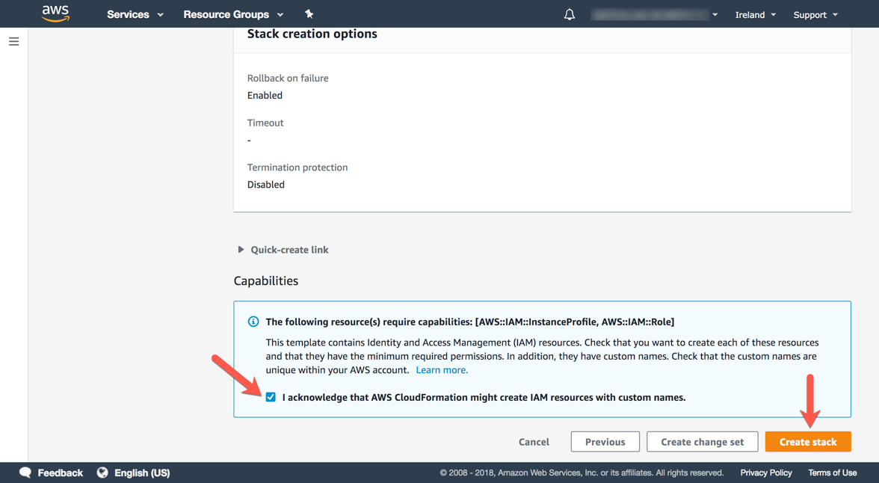Click the info icon in the capabilities banner
The image size is (879, 483).
(x=253, y=322)
